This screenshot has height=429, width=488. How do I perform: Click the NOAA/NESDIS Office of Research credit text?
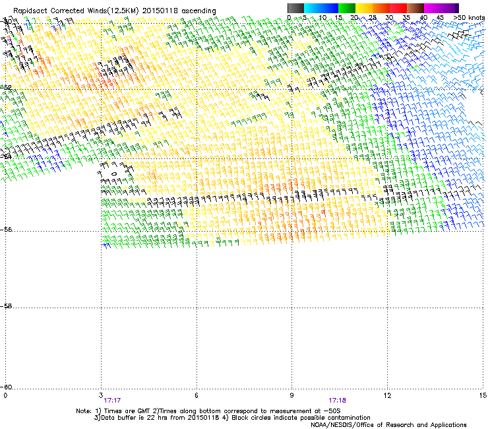tap(388, 425)
